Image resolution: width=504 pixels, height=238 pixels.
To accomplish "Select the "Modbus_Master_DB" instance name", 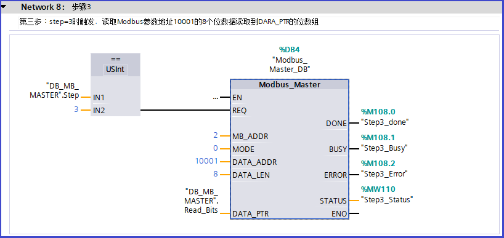I will pos(290,64).
